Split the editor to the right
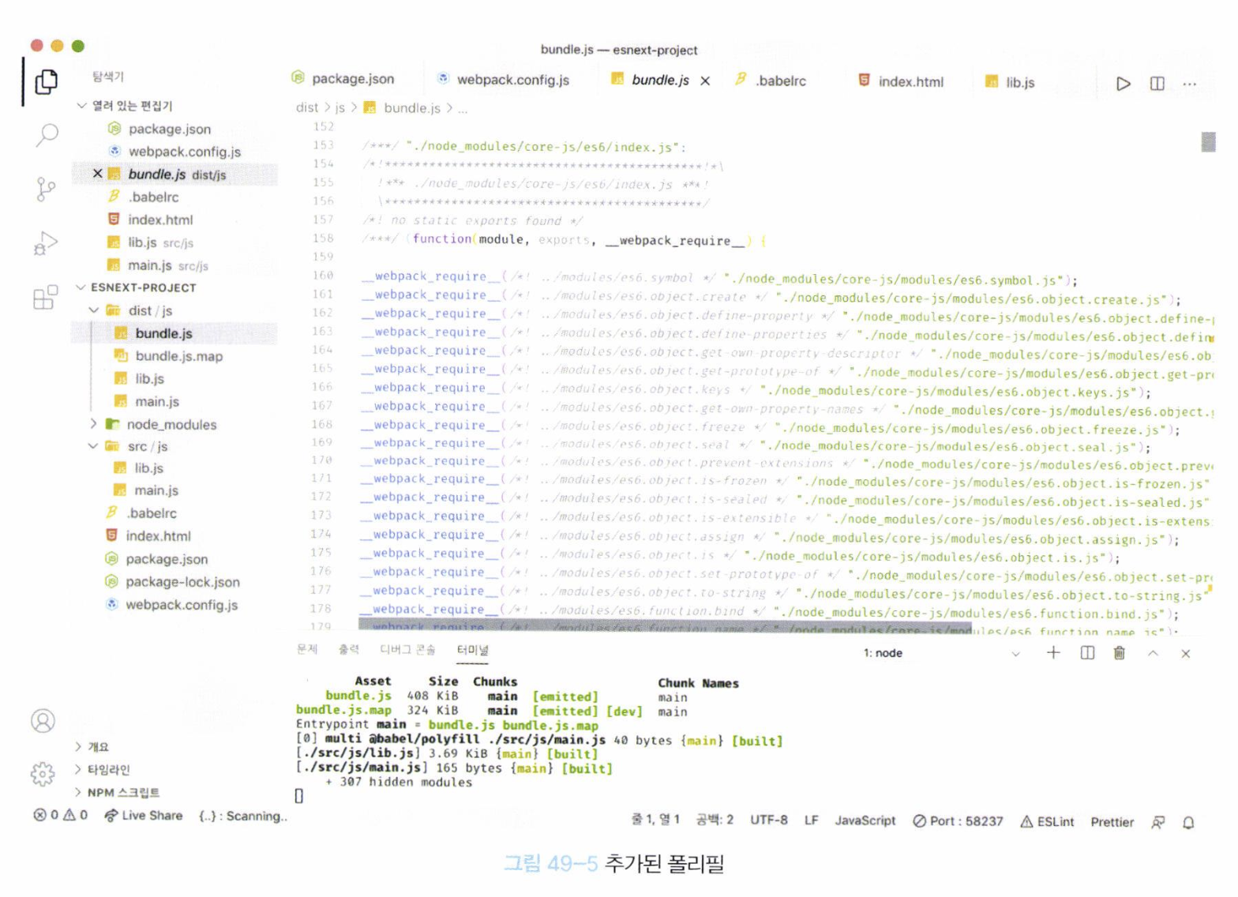This screenshot has height=897, width=1238. (1157, 84)
